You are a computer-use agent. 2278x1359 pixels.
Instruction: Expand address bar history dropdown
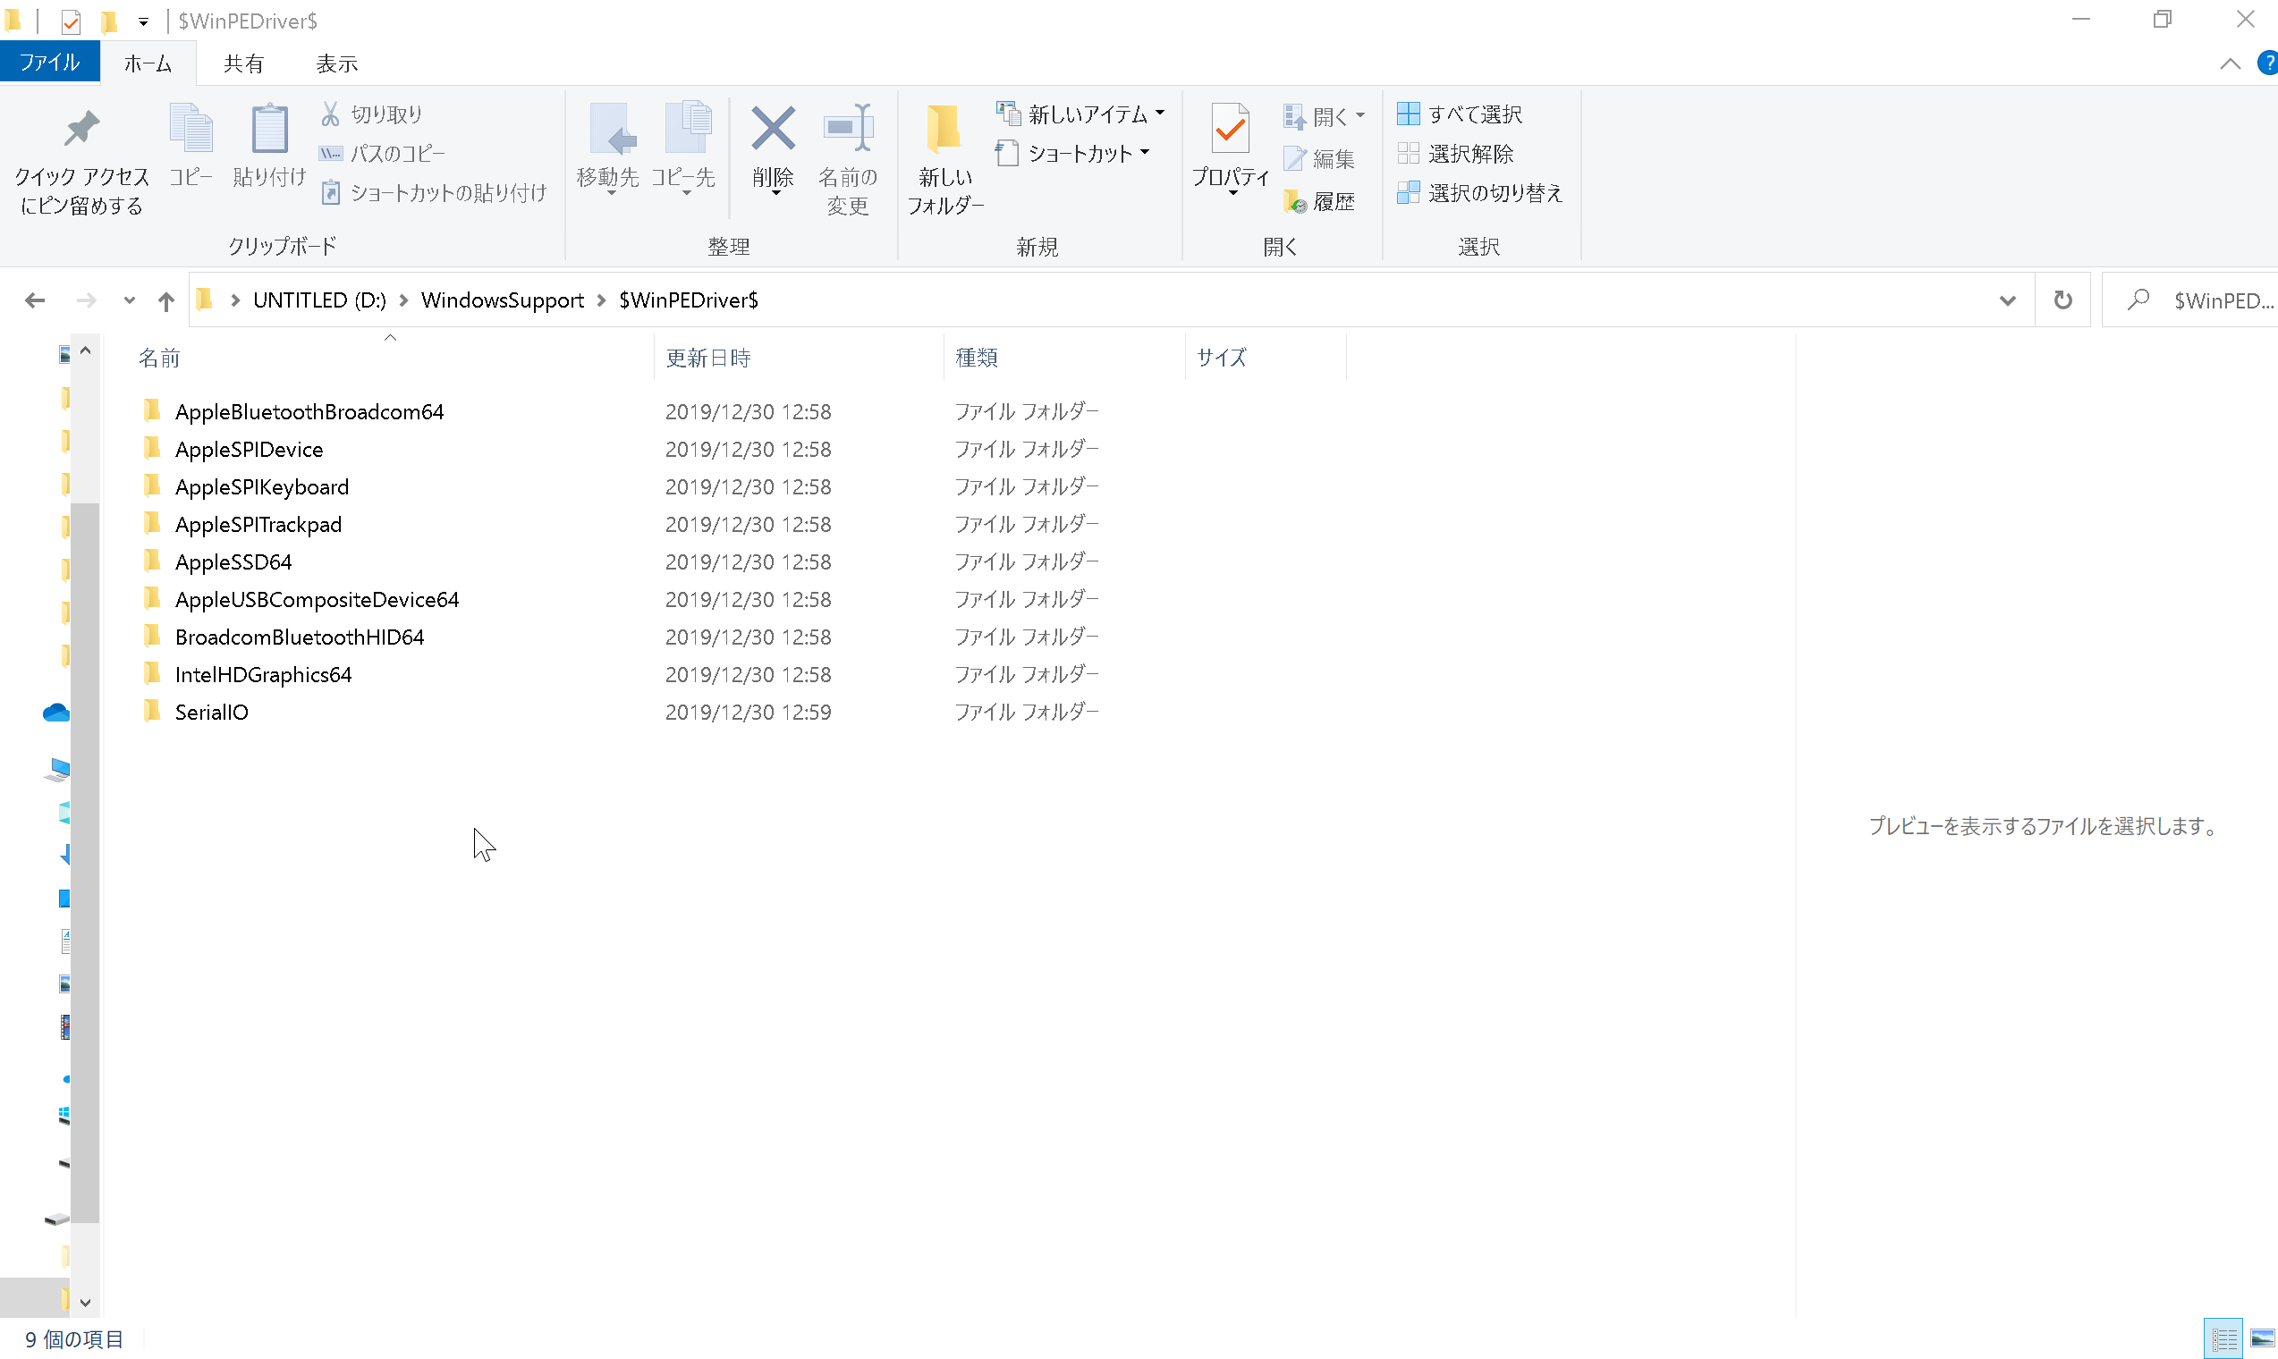click(x=2007, y=300)
